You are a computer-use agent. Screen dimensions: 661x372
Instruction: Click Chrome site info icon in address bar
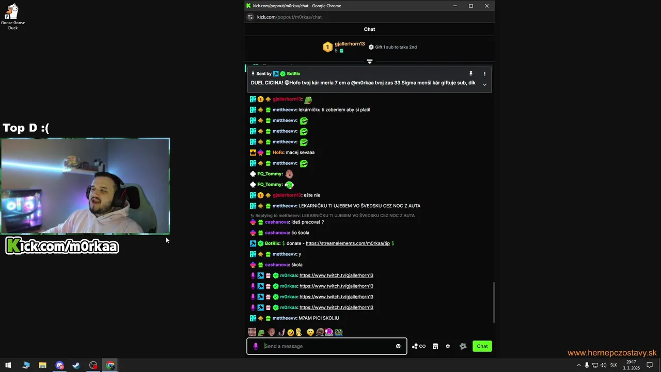(250, 17)
